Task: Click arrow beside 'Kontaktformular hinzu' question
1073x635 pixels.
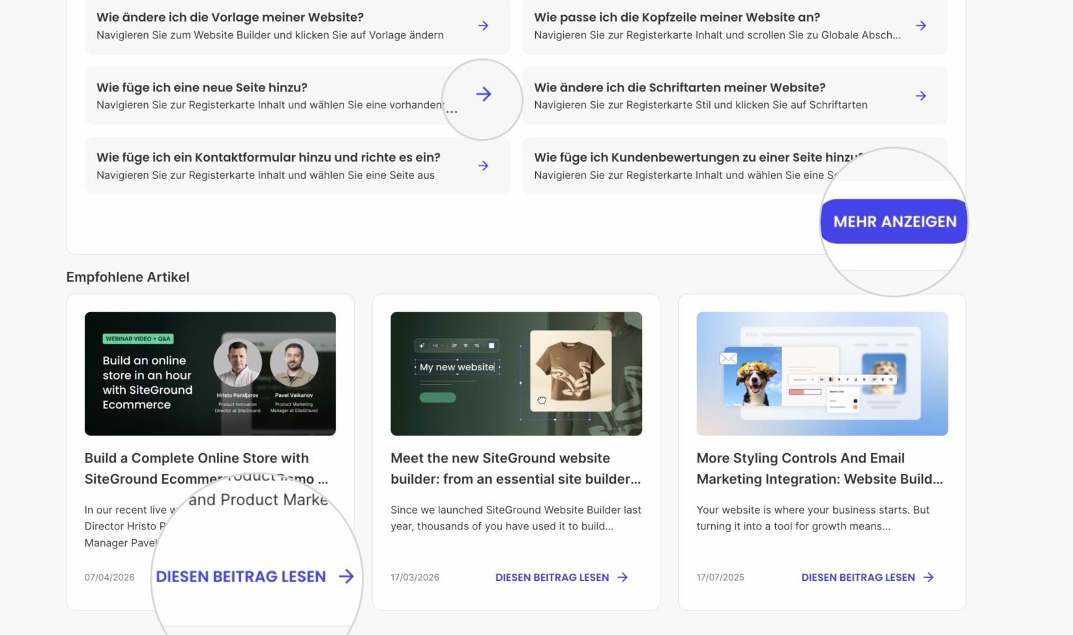Action: coord(483,166)
